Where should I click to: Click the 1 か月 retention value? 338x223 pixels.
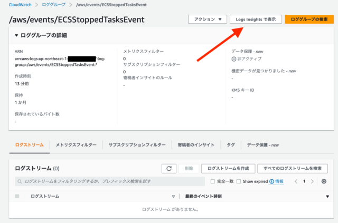click(x=21, y=103)
